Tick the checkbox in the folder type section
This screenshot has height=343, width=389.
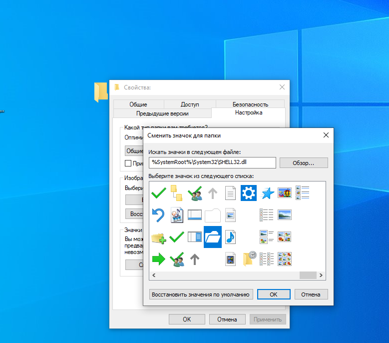click(128, 163)
